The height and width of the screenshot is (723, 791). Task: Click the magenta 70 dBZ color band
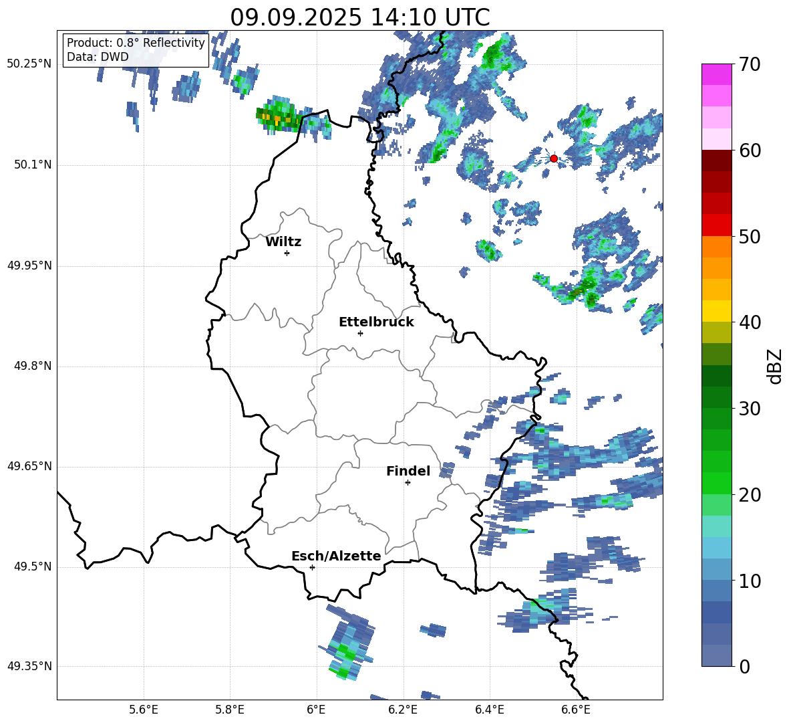point(716,74)
